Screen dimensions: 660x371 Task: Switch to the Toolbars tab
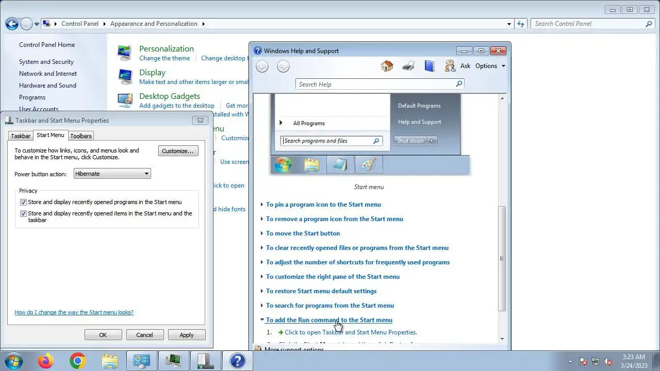point(81,136)
